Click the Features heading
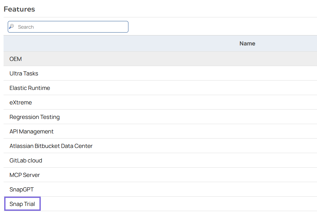 coord(19,9)
